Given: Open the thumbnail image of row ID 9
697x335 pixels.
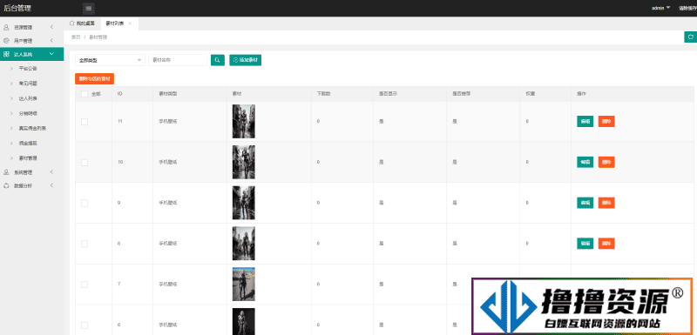Looking at the screenshot, I should coord(244,203).
